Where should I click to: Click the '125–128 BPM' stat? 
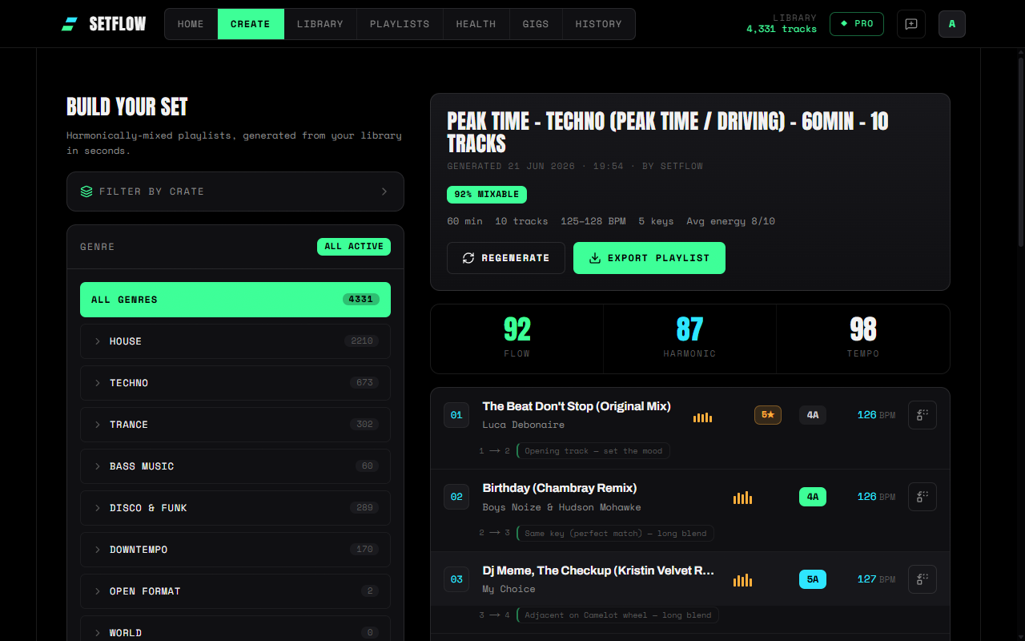(x=593, y=221)
